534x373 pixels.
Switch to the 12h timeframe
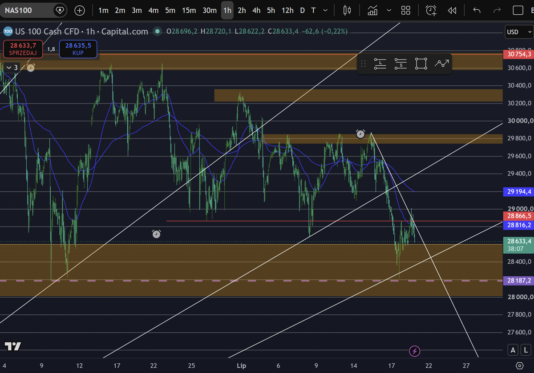coord(287,10)
